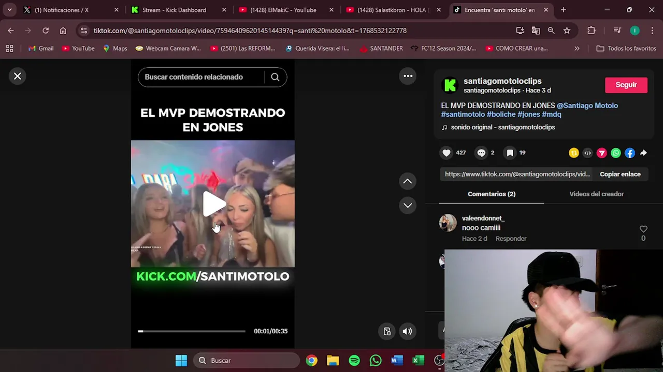Open the @Santiago Motolo mention link
The image size is (663, 372).
point(587,105)
